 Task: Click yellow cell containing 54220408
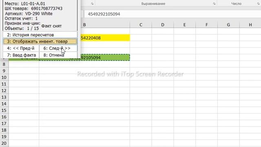[x=105, y=38]
